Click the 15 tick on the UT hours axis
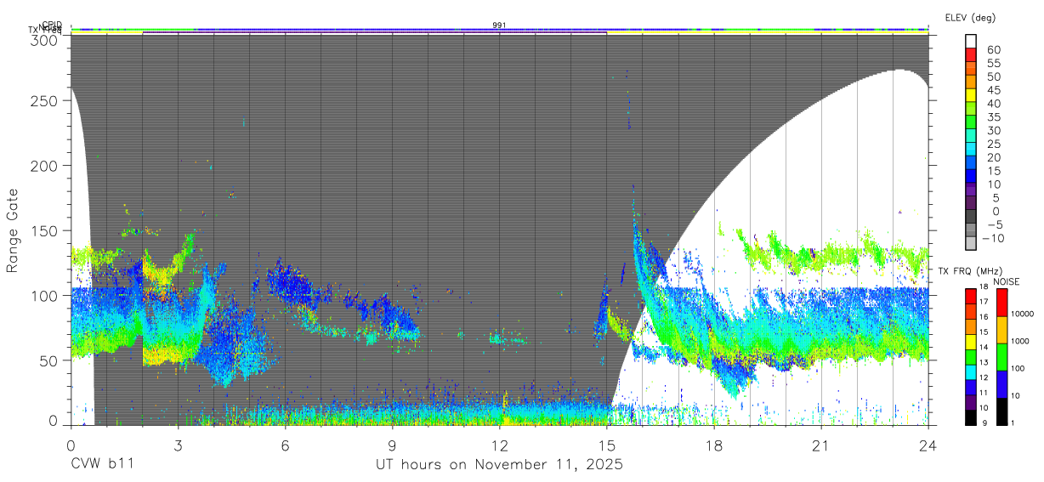 [x=606, y=445]
